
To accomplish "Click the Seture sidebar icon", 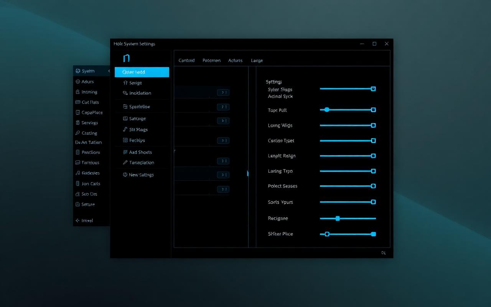I will pos(78,205).
